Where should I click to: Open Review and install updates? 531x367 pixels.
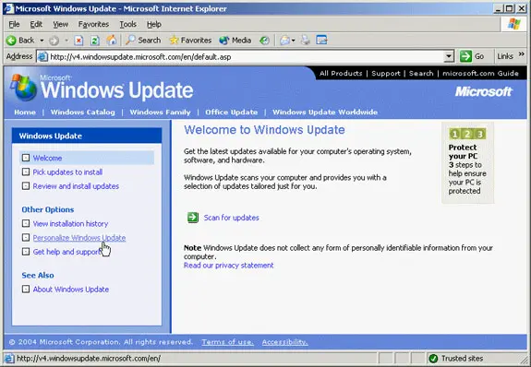(76, 186)
